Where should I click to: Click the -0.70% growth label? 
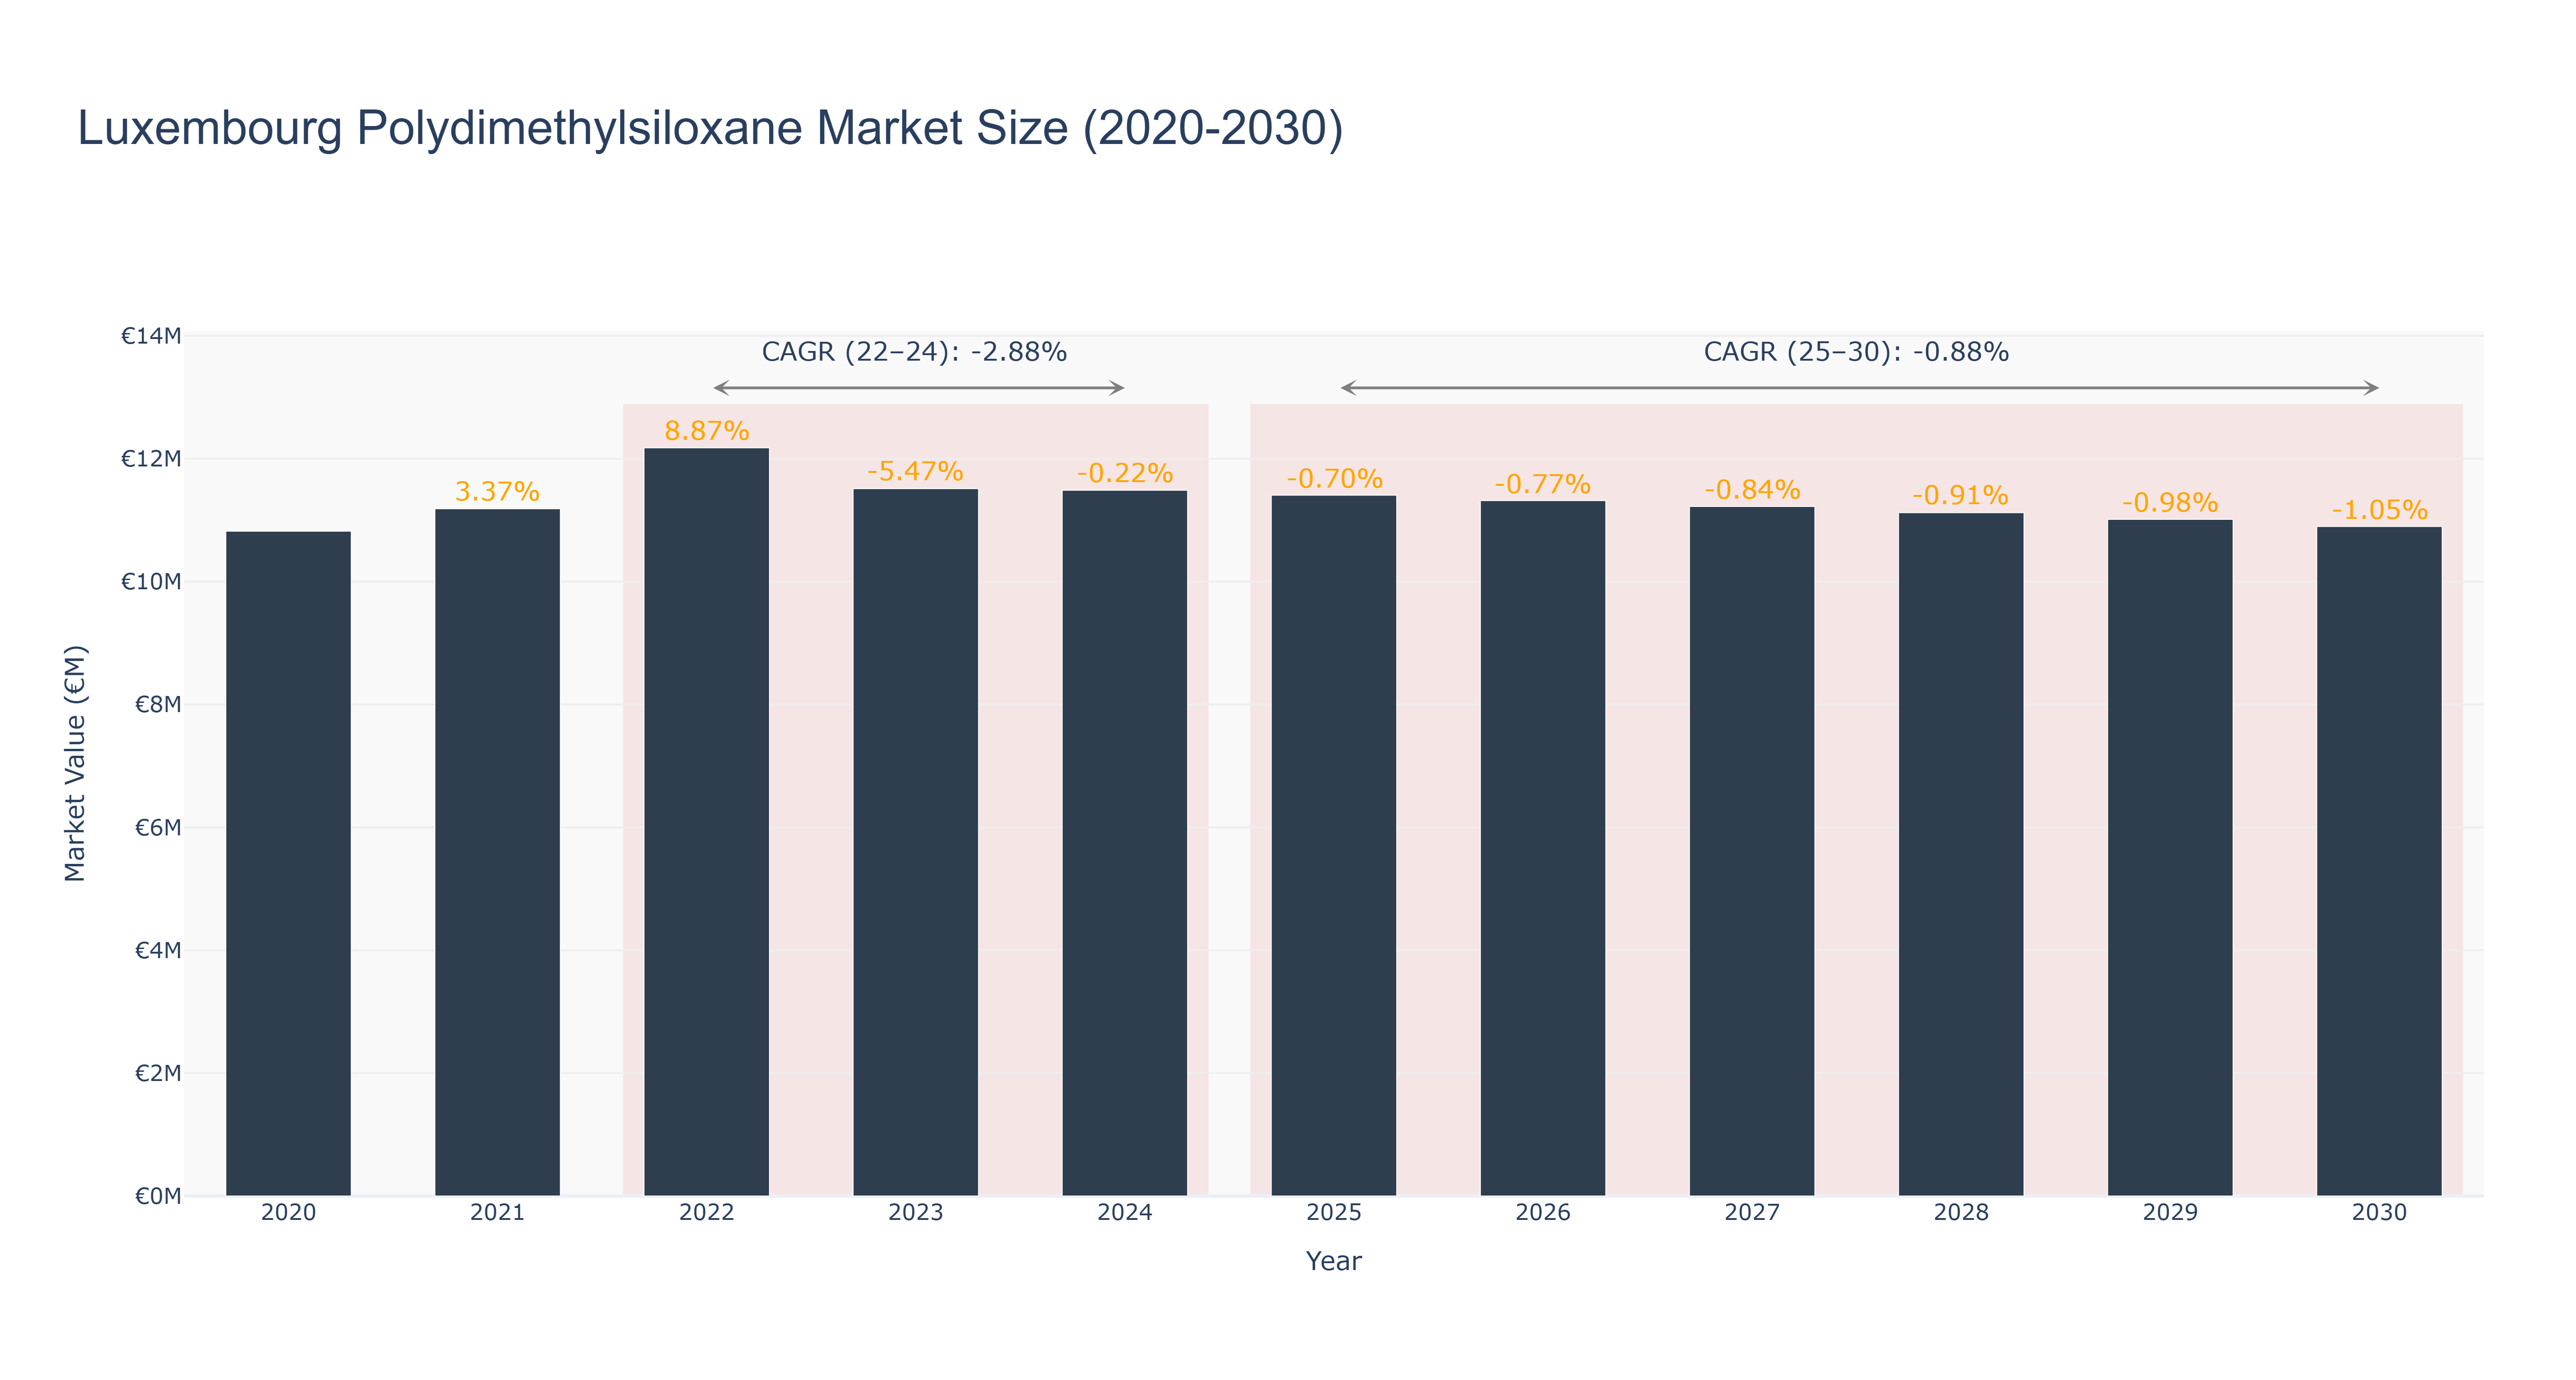coord(1334,479)
